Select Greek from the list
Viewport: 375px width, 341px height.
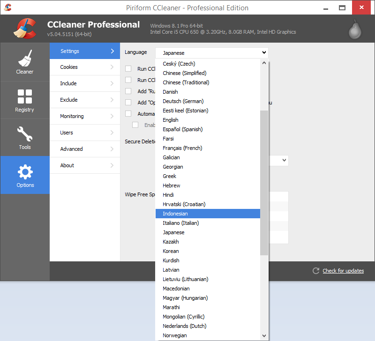click(x=208, y=176)
